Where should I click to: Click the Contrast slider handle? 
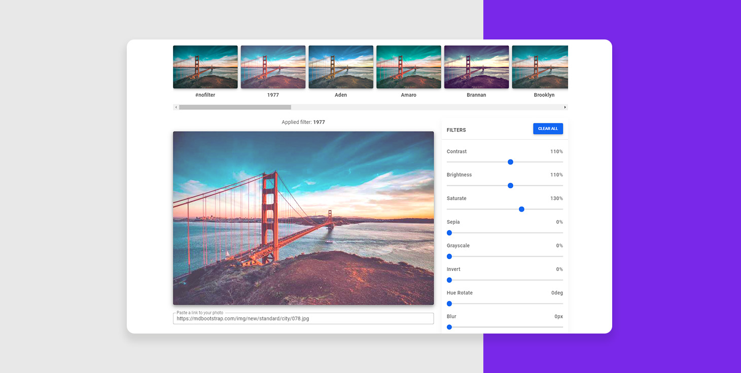pos(510,162)
